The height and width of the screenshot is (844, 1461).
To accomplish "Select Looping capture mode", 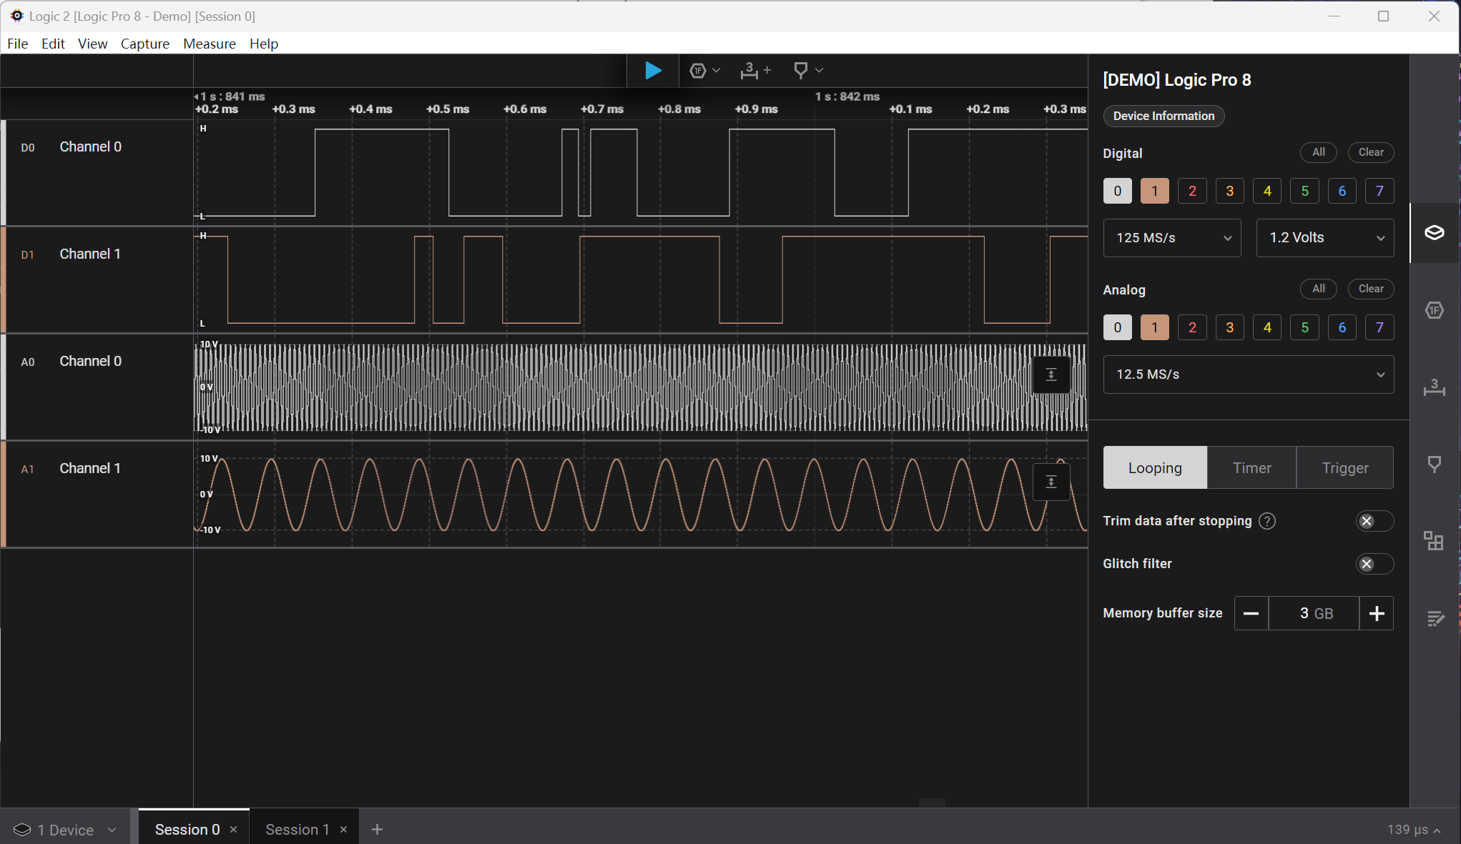I will click(x=1155, y=468).
